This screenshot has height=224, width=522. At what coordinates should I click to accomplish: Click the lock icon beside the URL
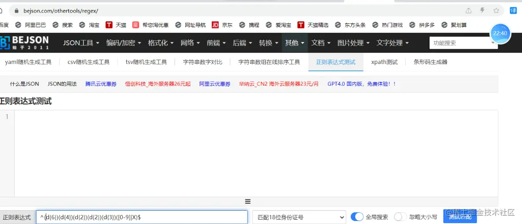click(x=16, y=10)
